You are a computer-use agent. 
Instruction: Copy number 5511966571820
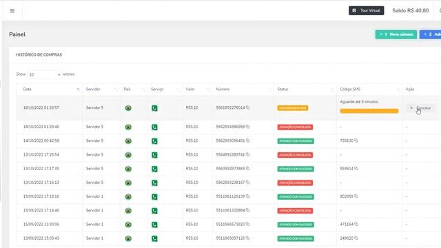click(248, 224)
